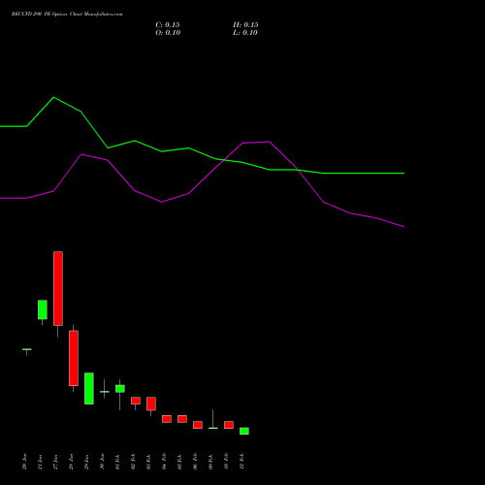Select the '28 Jan' date axis label
485x485 pixels.
[71, 462]
